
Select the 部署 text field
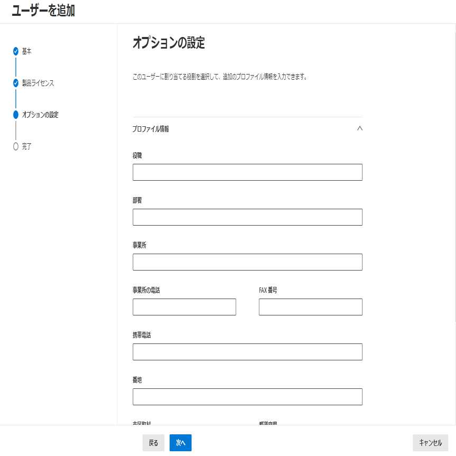(247, 217)
